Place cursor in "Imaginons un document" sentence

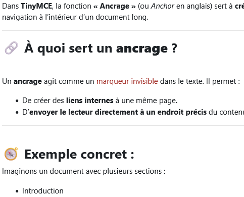click(84, 171)
